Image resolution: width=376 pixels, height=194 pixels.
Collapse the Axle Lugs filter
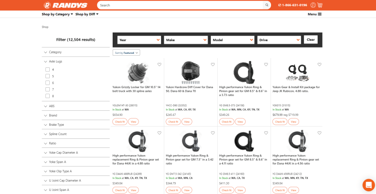coord(76,62)
